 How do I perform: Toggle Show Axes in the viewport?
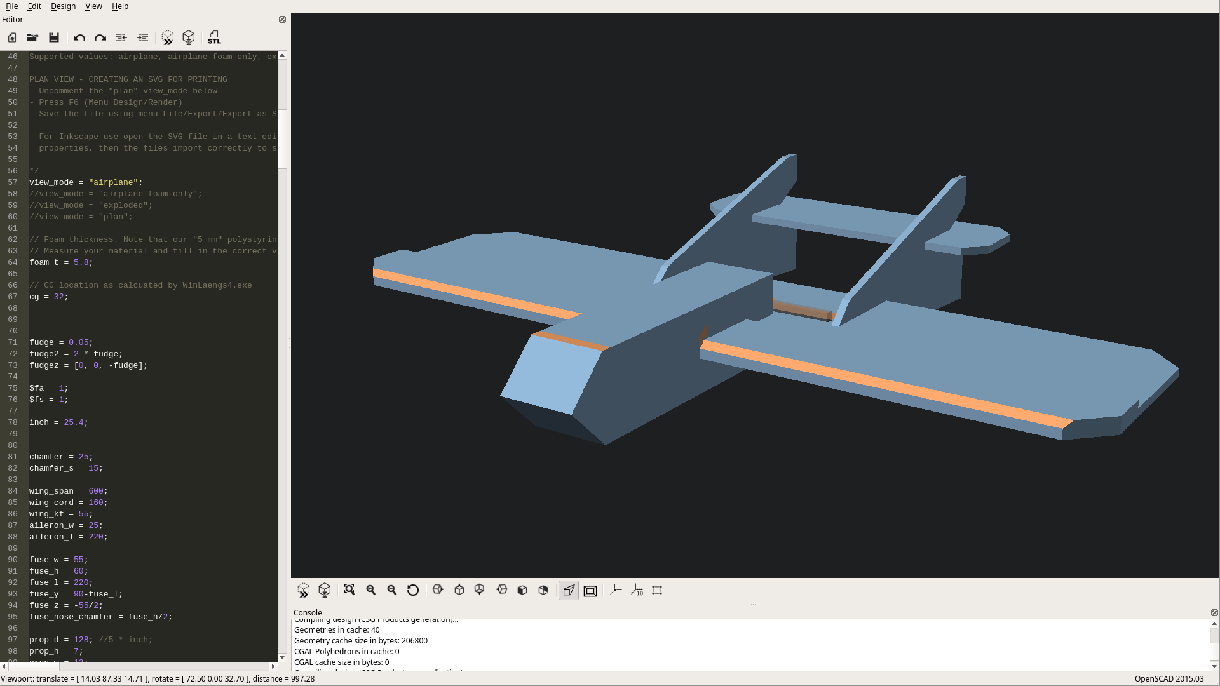616,590
